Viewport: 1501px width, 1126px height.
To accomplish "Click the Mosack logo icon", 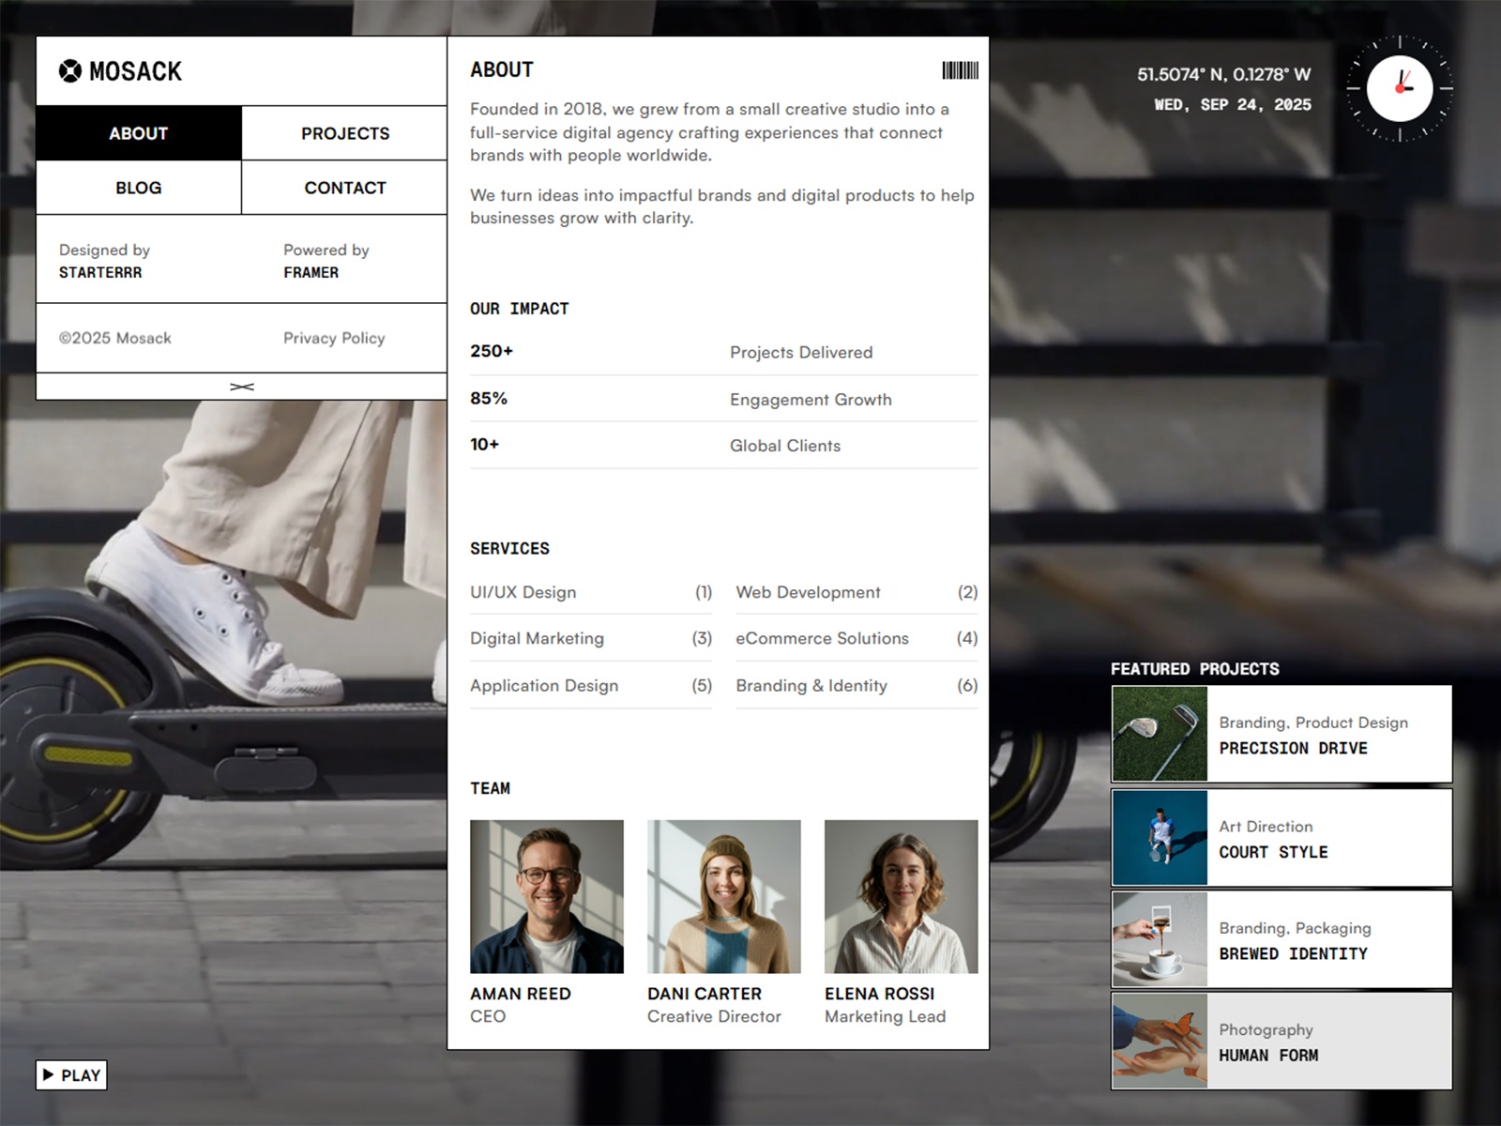I will click(70, 71).
